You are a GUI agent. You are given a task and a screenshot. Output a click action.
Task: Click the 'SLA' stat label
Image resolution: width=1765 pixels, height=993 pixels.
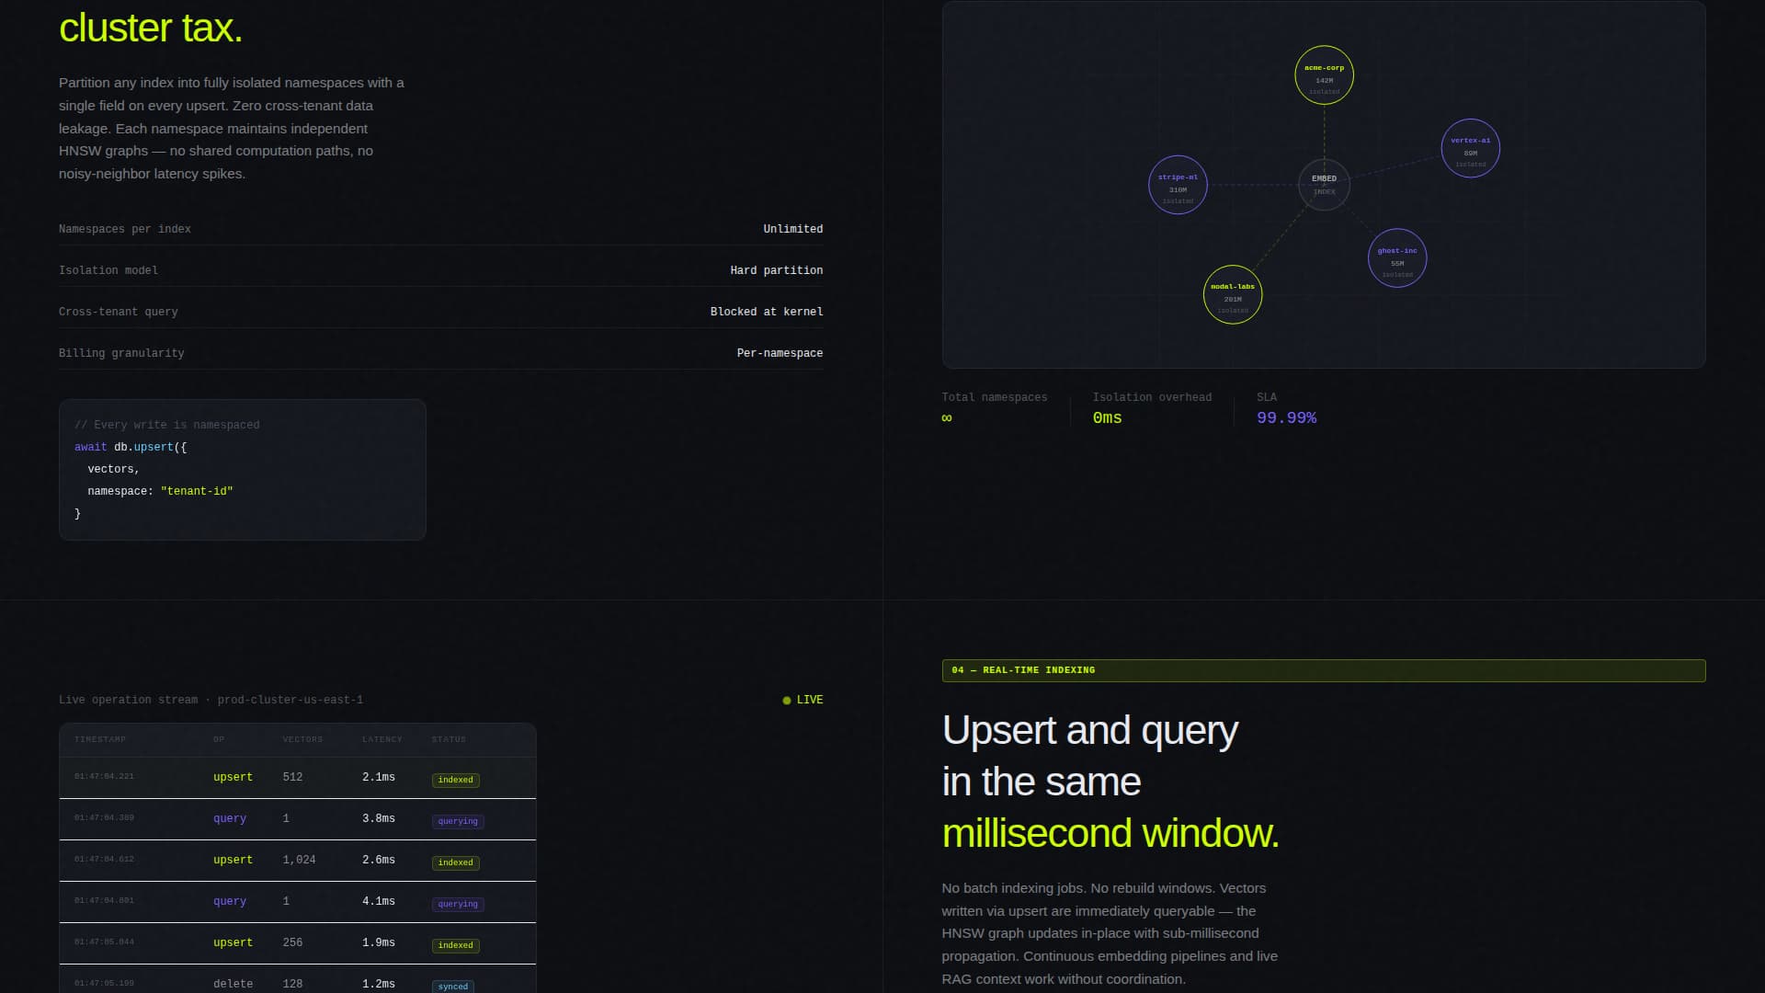(1267, 397)
